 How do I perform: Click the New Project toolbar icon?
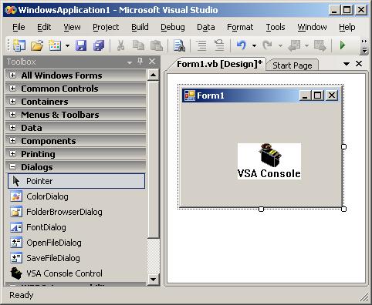click(x=19, y=45)
